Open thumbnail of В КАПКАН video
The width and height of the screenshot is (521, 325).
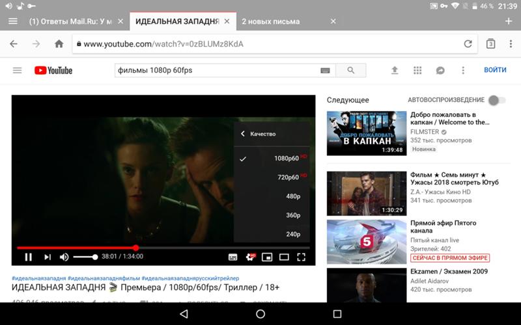tap(367, 133)
